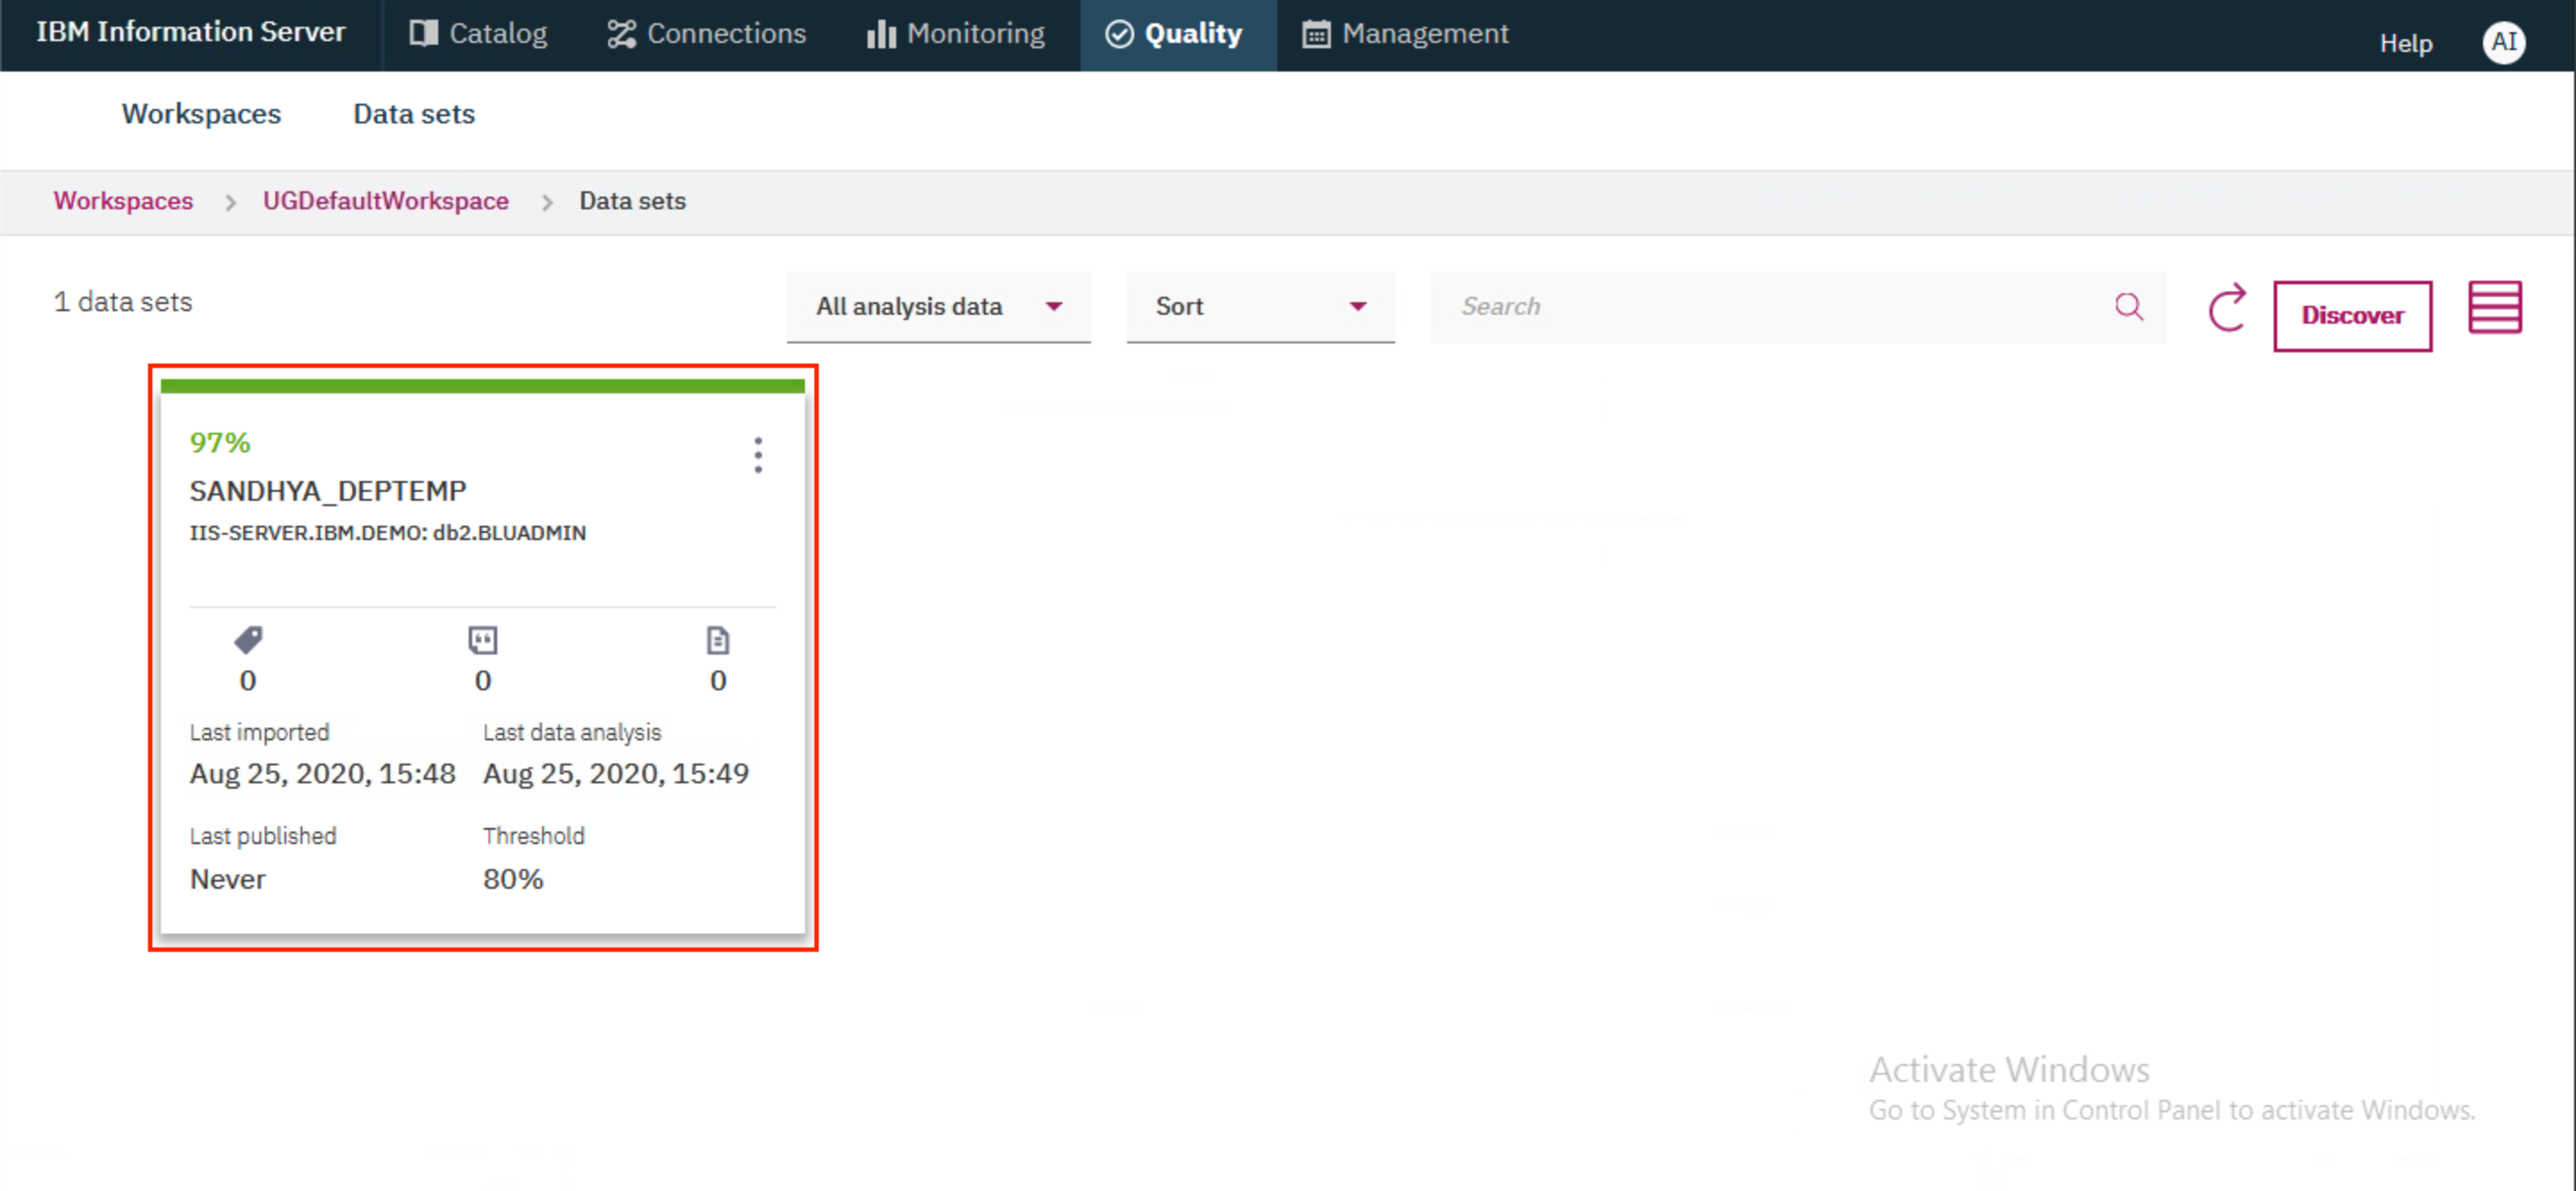Switch to the Data sets tab
2576x1191 pixels.
pos(414,114)
